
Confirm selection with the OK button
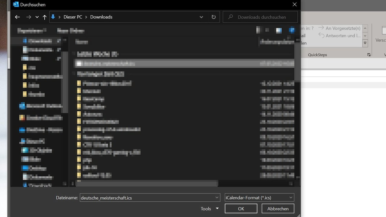tap(241, 209)
